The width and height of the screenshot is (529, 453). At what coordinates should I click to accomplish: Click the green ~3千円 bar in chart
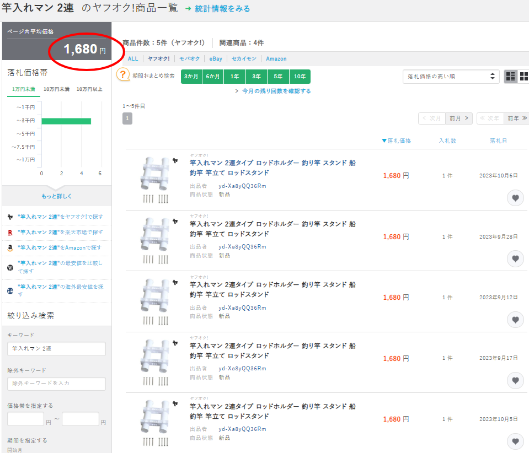66,121
